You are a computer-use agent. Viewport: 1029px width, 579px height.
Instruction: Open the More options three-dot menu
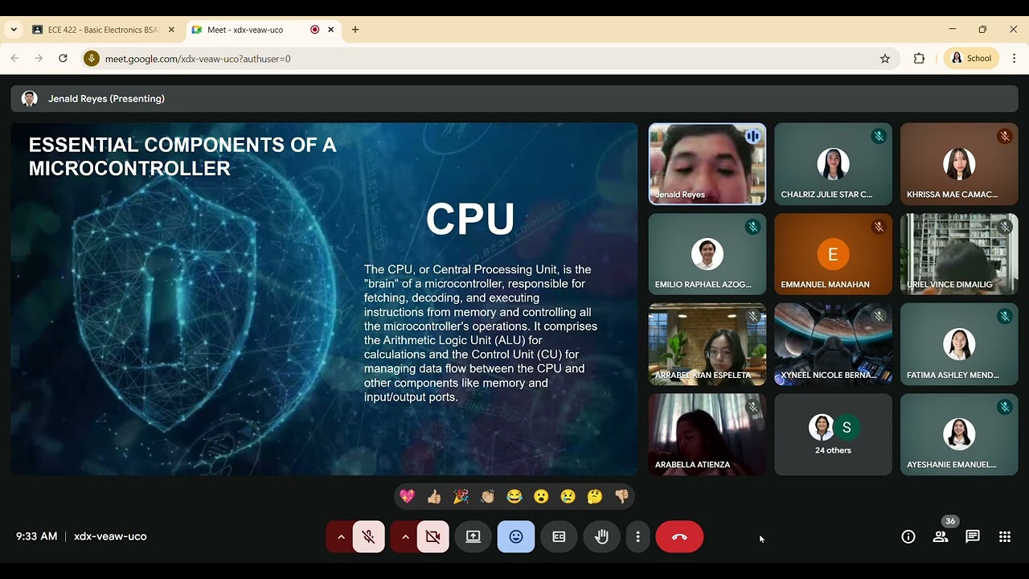pyautogui.click(x=637, y=536)
